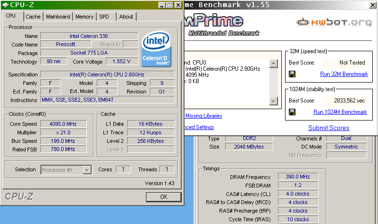The width and height of the screenshot is (378, 224).
Task: Close the CPU-Z window
Action: 178,5
